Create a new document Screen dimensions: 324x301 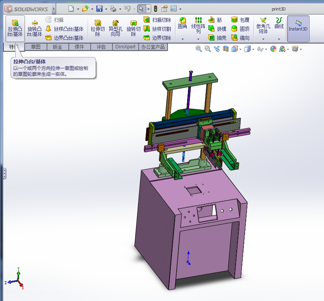coord(71,9)
